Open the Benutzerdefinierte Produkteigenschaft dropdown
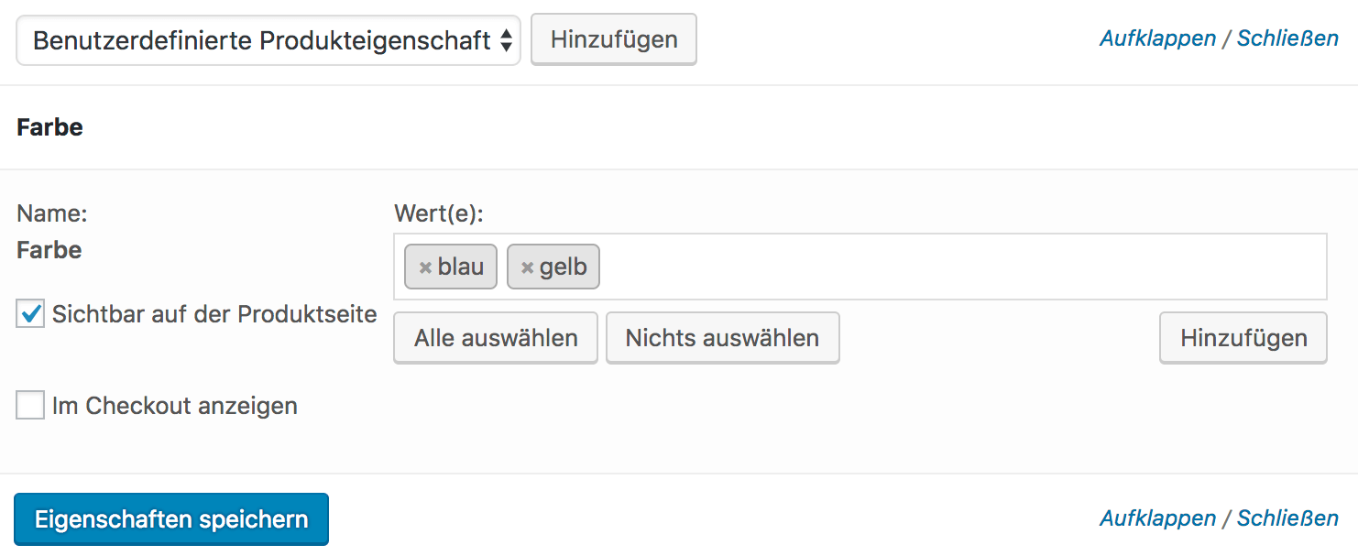Screen dimensions: 1358x556 point(268,40)
